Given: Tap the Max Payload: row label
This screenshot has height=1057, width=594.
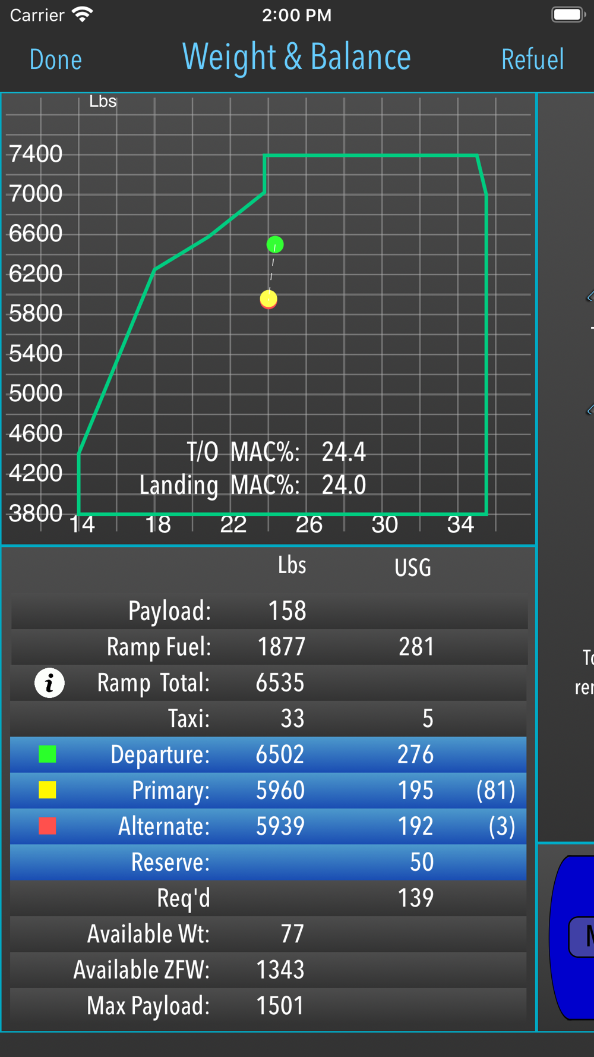Looking at the screenshot, I should 148,1006.
